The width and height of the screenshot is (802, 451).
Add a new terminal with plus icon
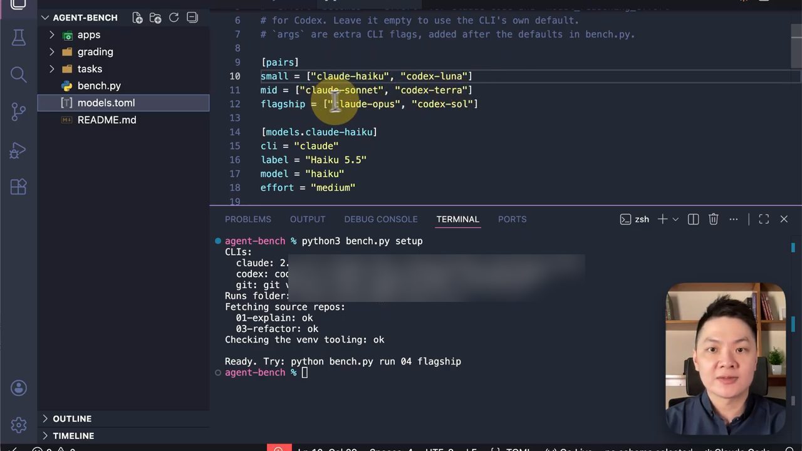tap(662, 219)
